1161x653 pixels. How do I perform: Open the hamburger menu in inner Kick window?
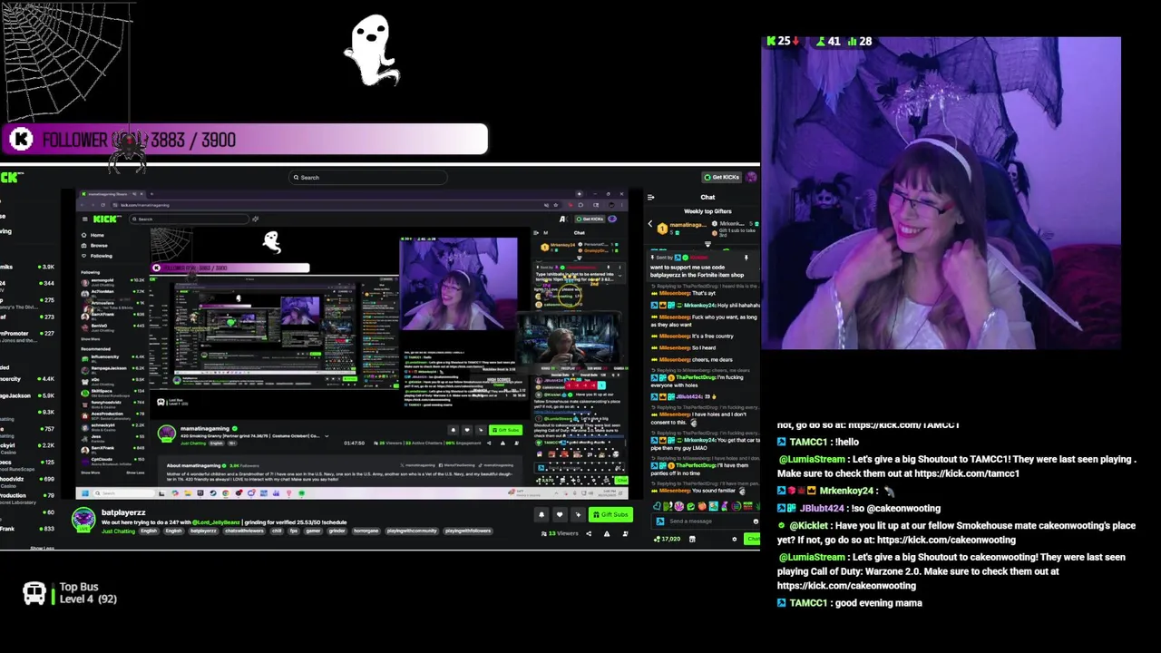84,219
